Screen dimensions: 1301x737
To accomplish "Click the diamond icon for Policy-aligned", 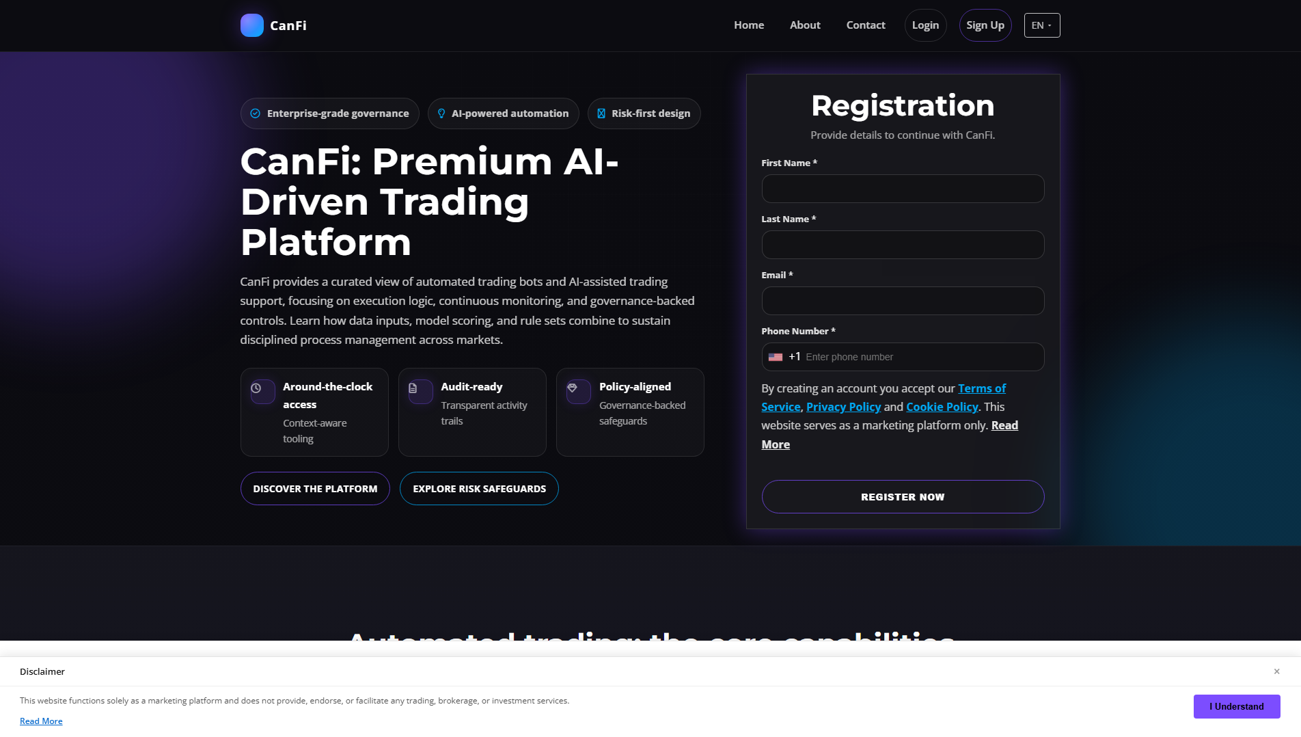I will [x=573, y=388].
